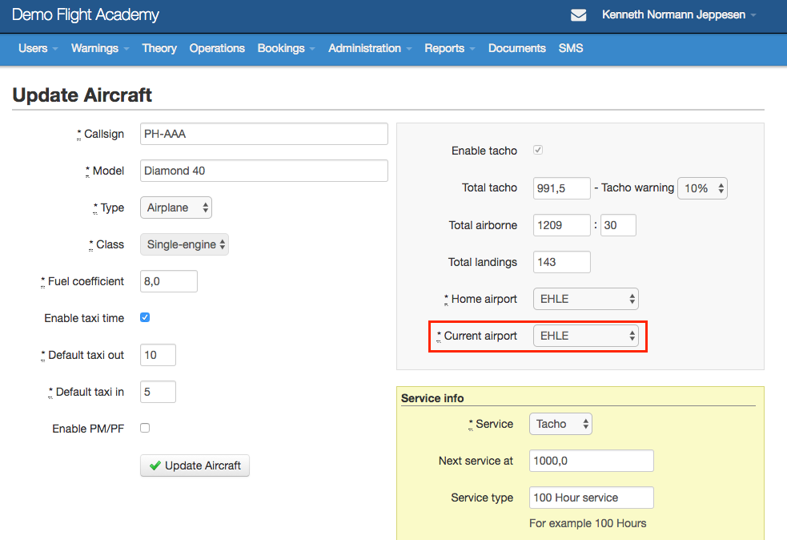Go to the Operations menu item
The image size is (787, 540).
pos(217,48)
